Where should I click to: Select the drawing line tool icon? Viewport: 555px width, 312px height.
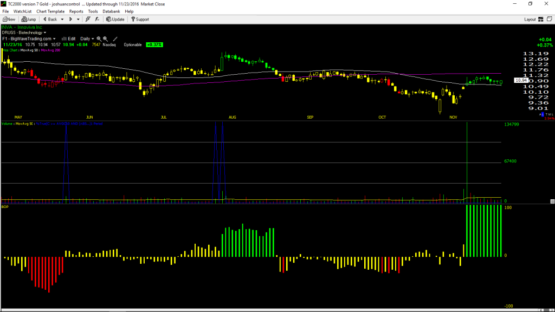click(115, 39)
